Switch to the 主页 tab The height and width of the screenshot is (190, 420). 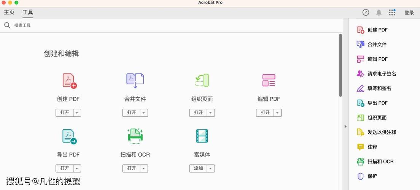(9, 12)
